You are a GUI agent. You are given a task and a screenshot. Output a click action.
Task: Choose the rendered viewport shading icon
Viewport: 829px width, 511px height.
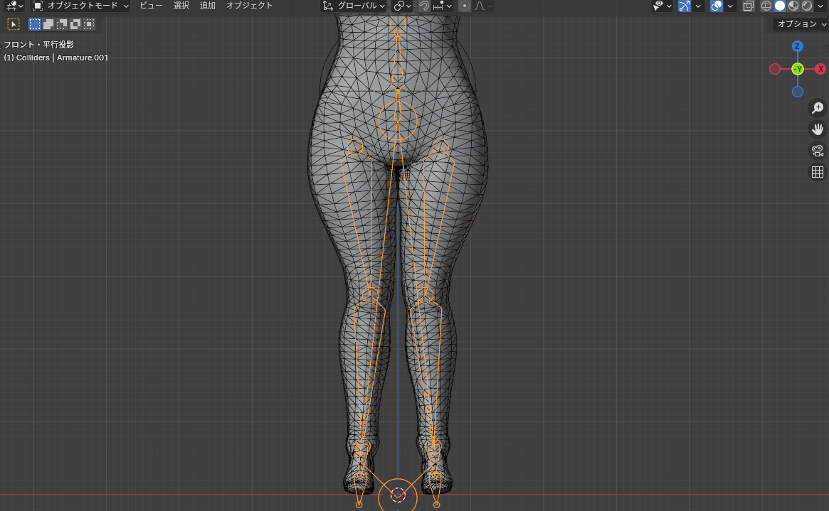[807, 6]
